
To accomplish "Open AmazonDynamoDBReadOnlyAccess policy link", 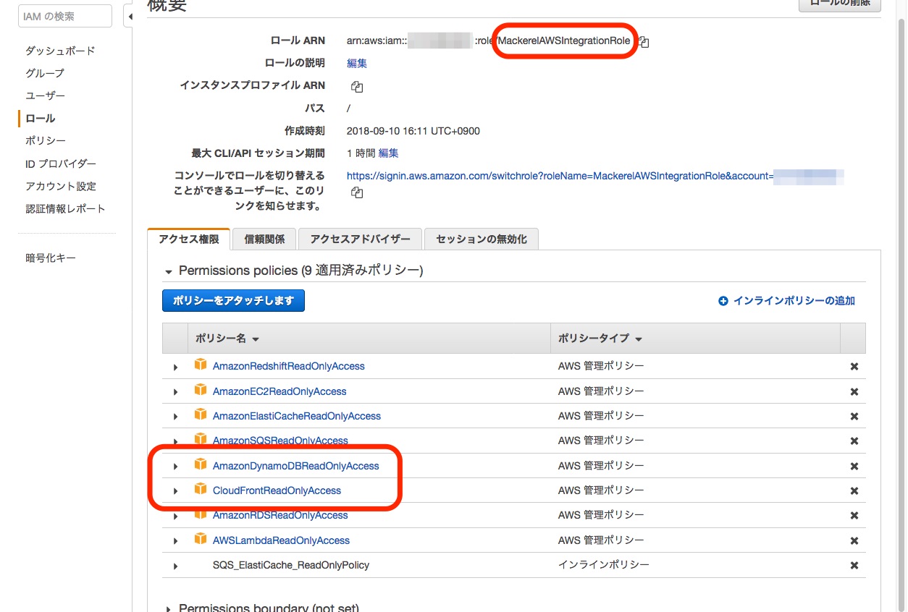I will click(296, 466).
